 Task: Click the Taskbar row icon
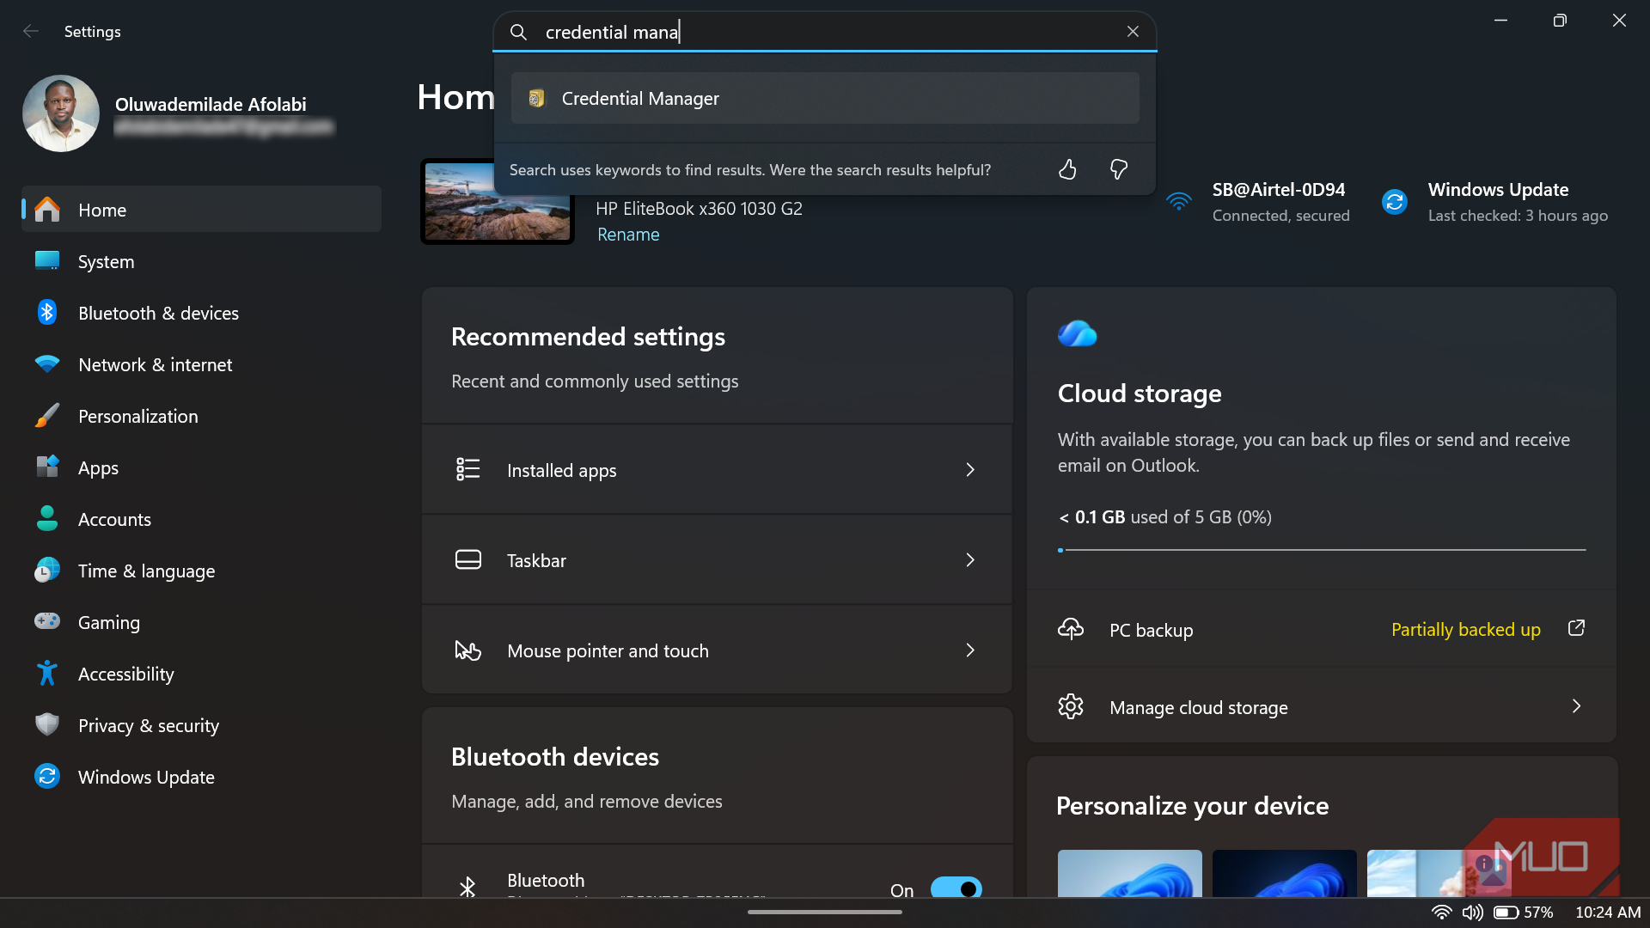468,560
